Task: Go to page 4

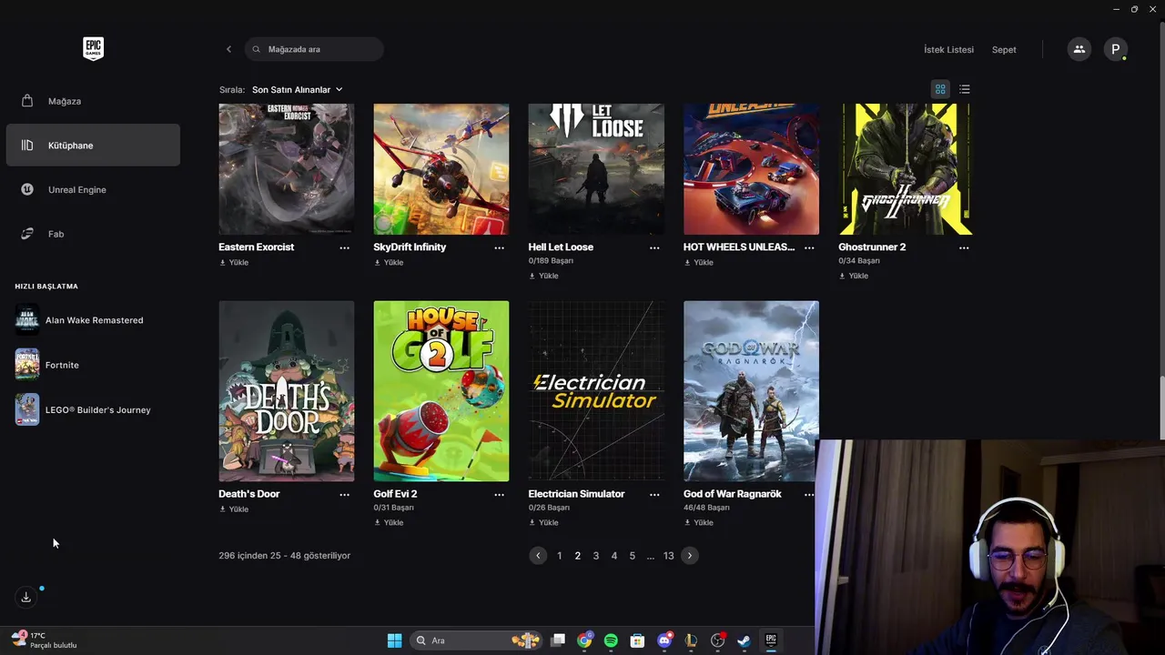Action: point(614,556)
